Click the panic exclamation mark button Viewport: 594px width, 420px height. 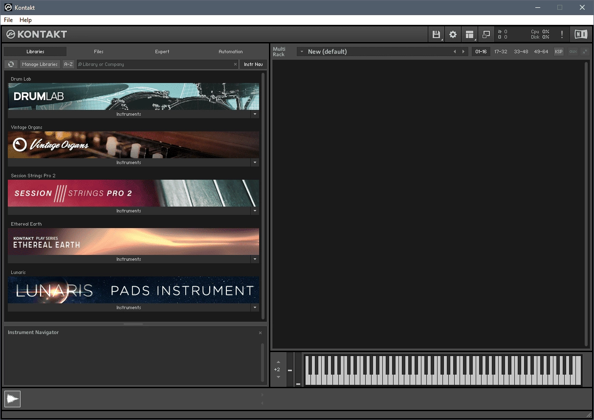pos(562,34)
